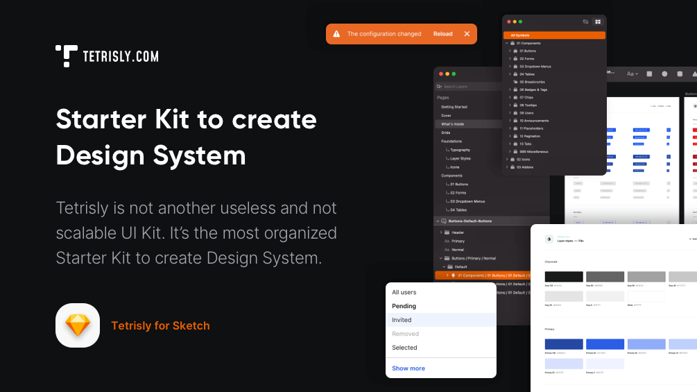Click the Primary 50 blue swatch
The height and width of the screenshot is (392, 697).
tap(605, 344)
